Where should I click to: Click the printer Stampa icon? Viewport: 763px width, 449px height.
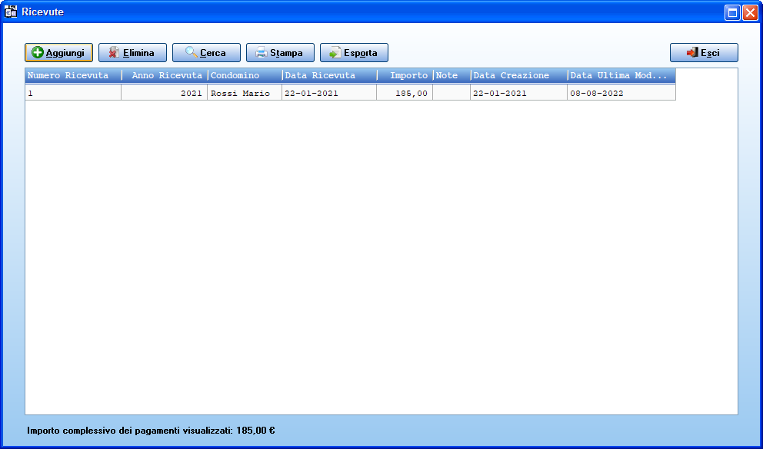(x=262, y=52)
